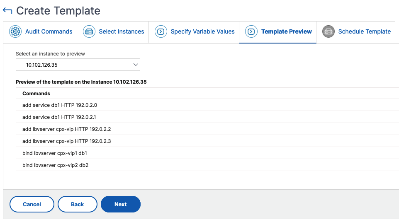Click the Cancel button
Screen dimensions: 399x222
pos(32,204)
